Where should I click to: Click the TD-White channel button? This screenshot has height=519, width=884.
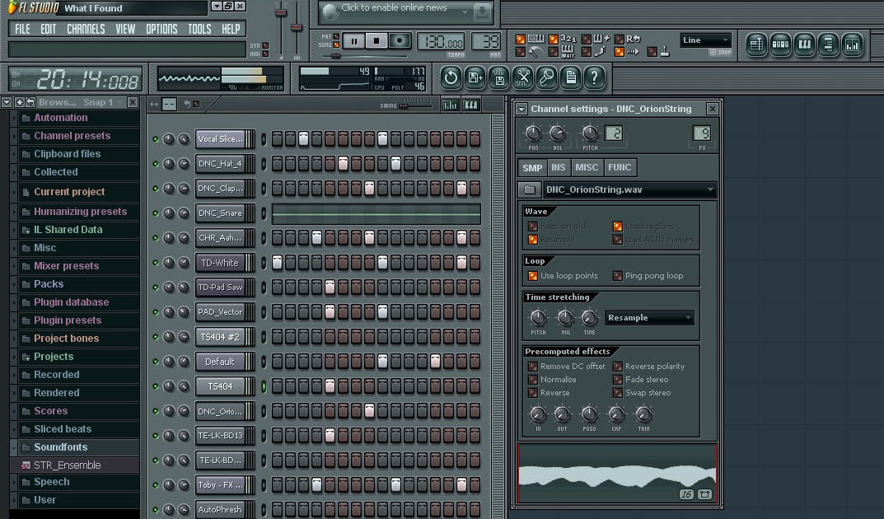220,263
